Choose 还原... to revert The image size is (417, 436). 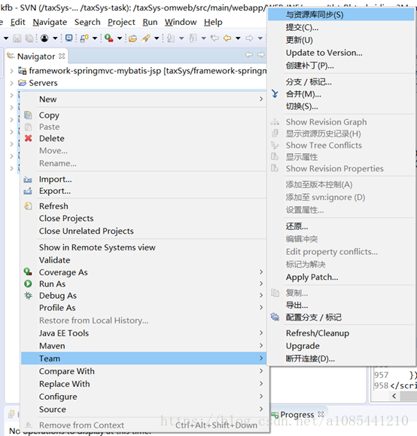coord(341,226)
